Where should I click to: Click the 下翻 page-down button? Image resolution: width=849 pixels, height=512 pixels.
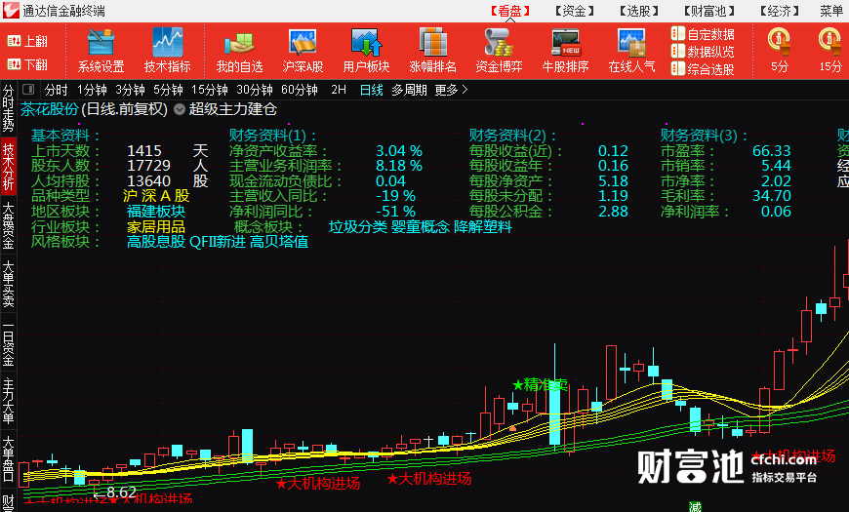[x=27, y=65]
